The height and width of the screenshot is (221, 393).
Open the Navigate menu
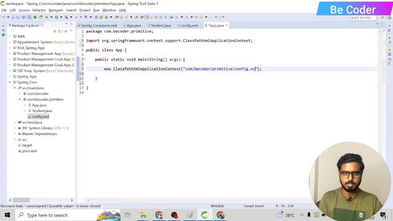pyautogui.click(x=56, y=10)
